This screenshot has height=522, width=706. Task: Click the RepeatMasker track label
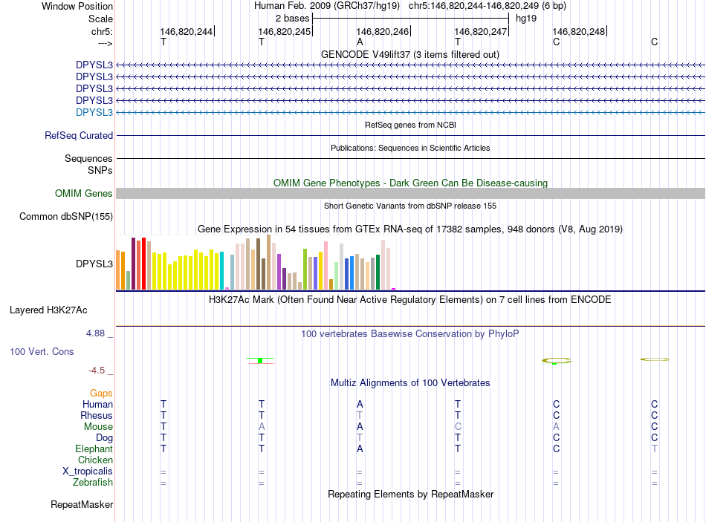point(82,505)
